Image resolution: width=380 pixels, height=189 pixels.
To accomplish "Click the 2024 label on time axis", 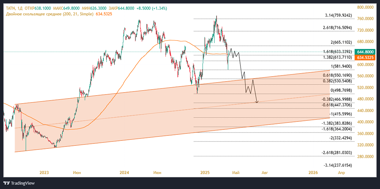I will 124,172.
